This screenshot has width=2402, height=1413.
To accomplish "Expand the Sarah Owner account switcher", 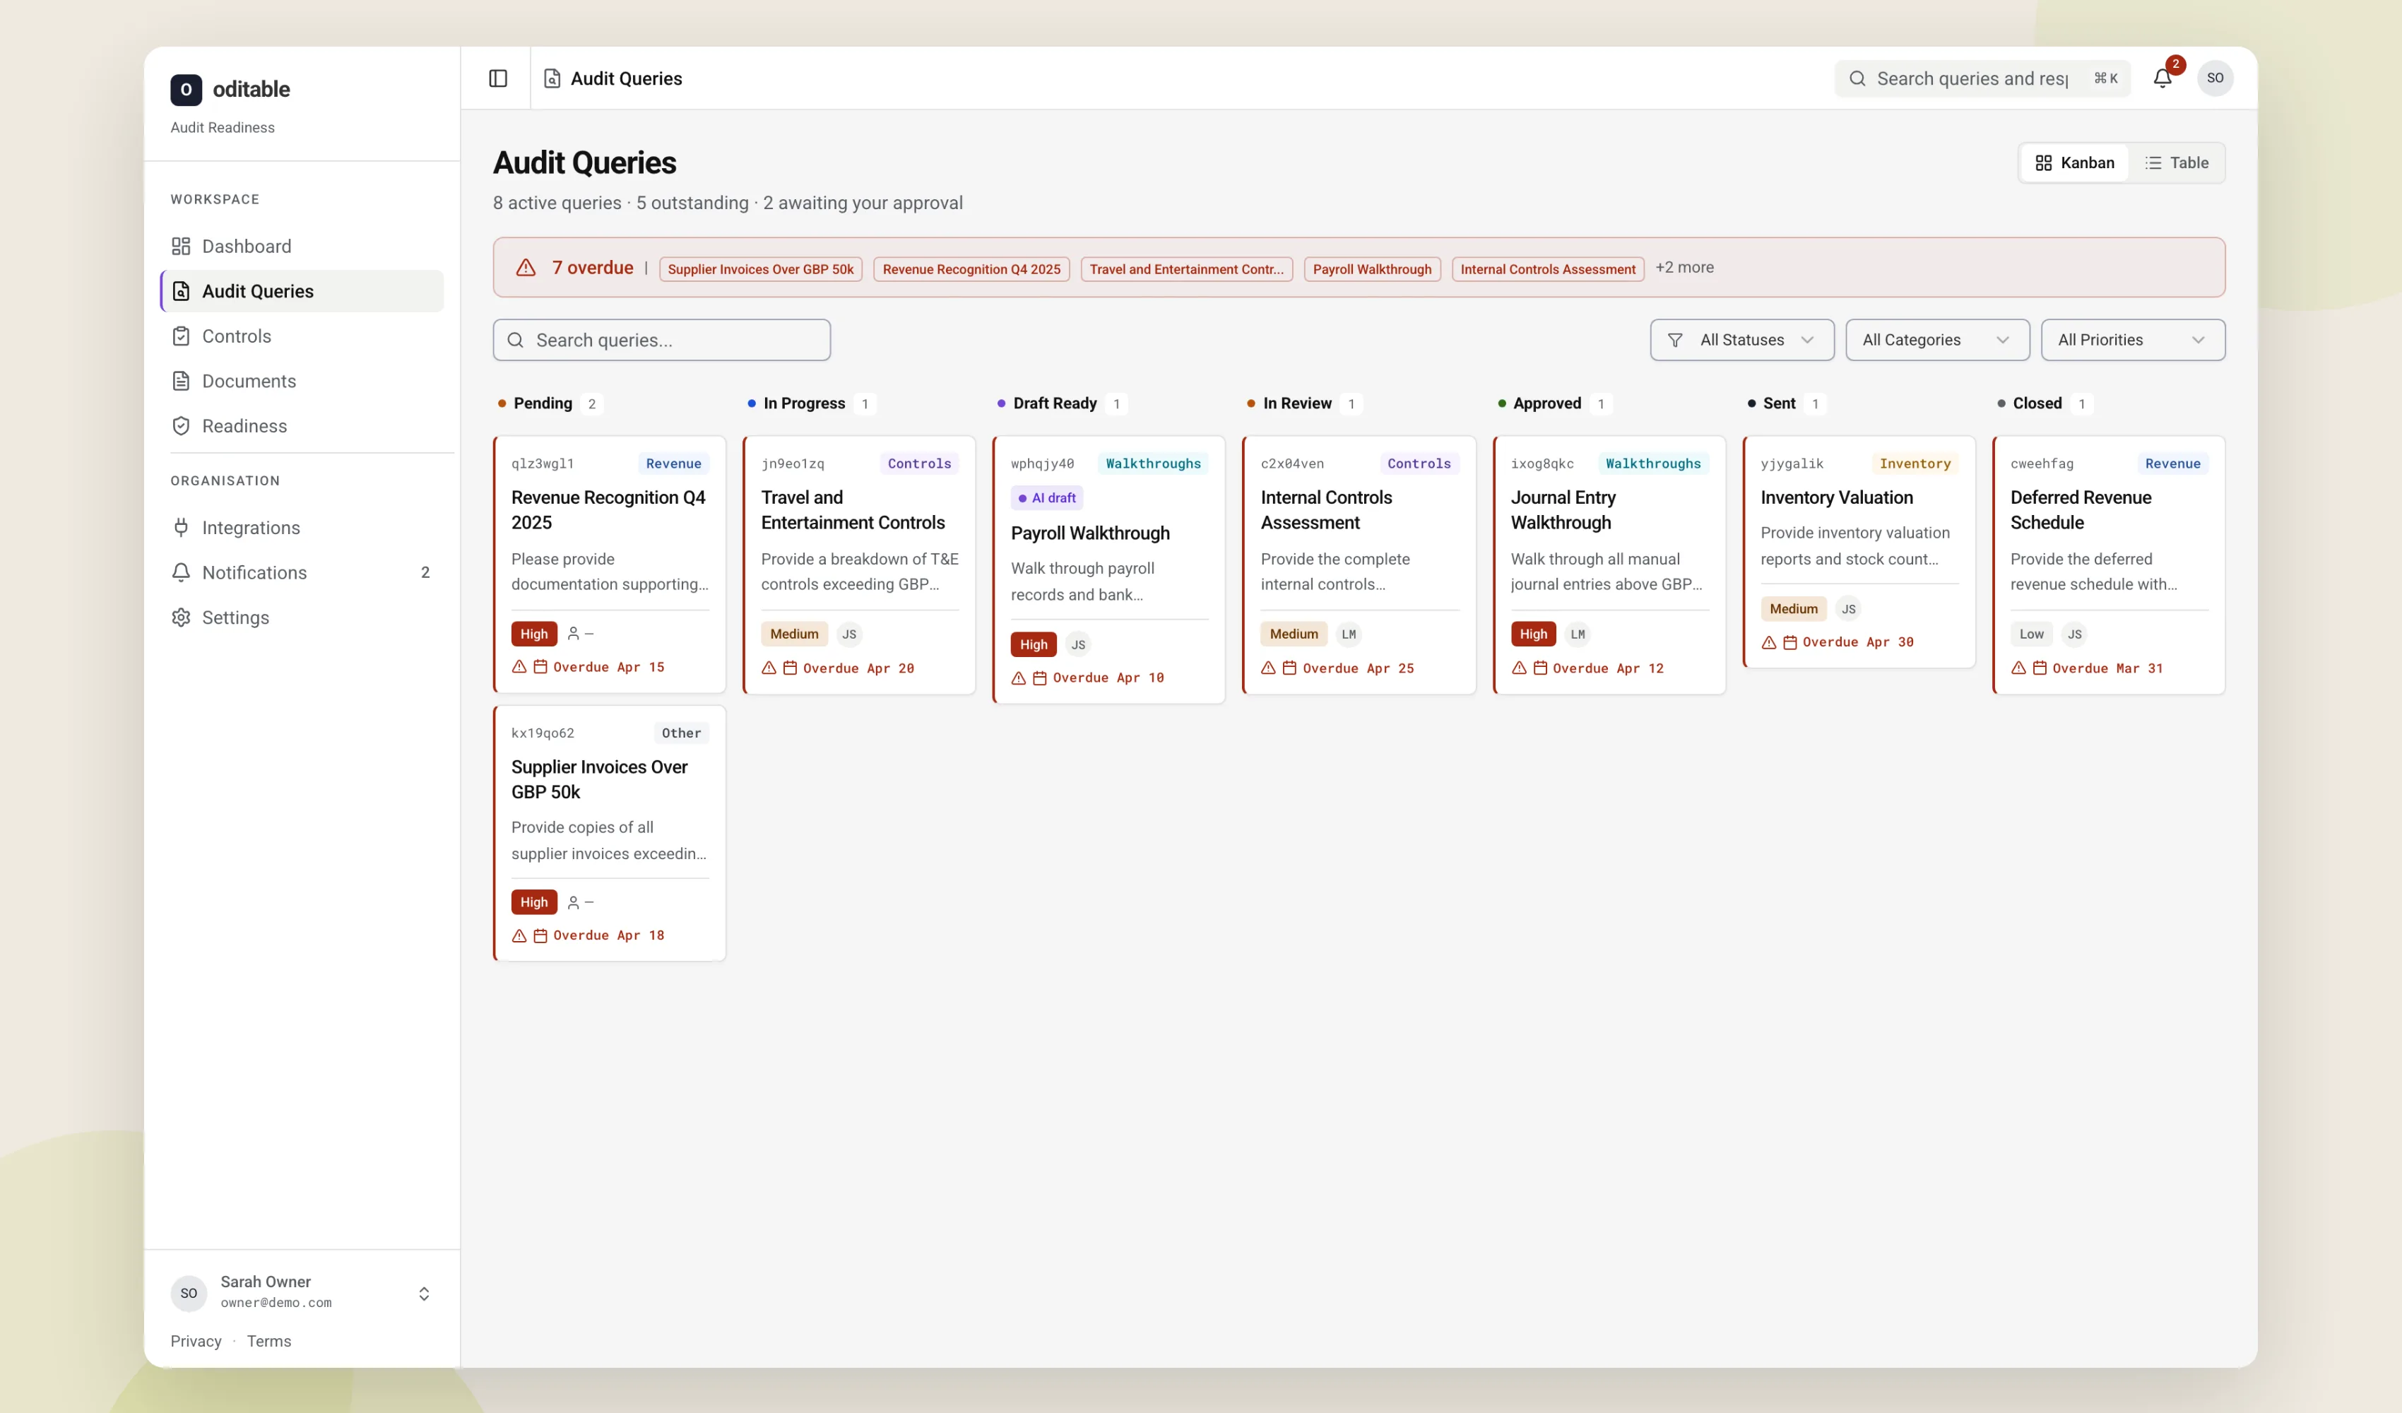I will tap(424, 1293).
